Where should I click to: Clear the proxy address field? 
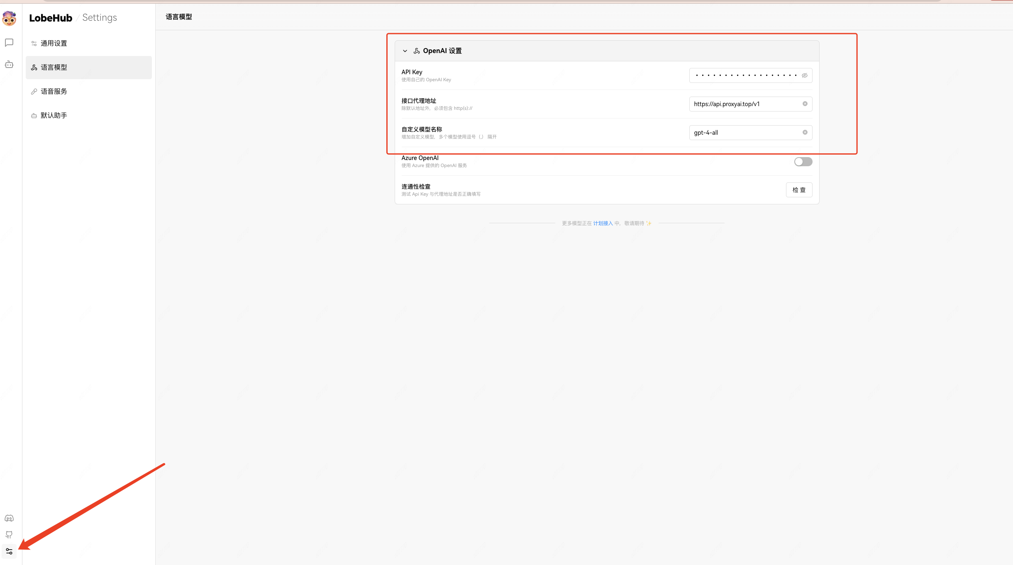[x=805, y=104]
